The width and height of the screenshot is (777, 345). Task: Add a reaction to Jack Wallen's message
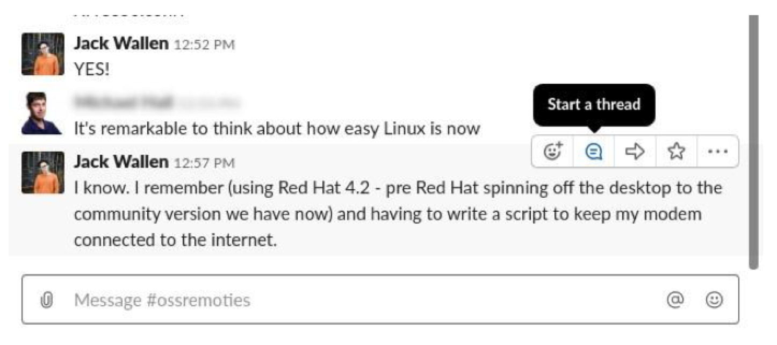coord(552,152)
